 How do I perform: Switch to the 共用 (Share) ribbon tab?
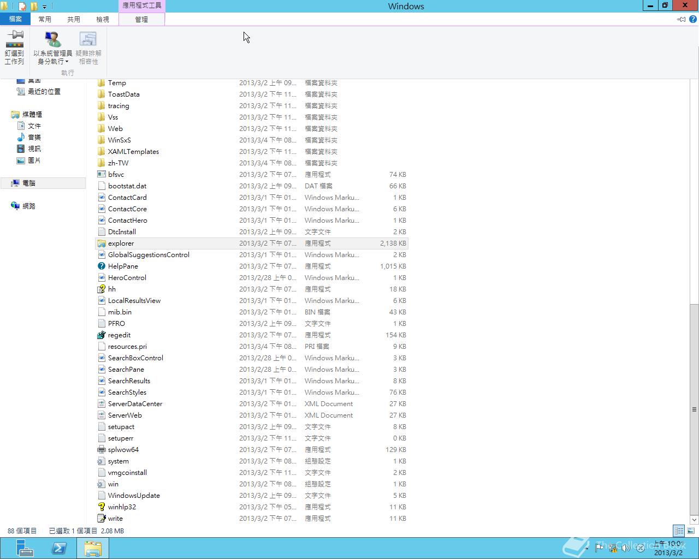coord(74,19)
